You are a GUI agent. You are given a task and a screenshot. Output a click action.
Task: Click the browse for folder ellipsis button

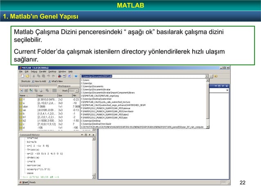[211, 76]
